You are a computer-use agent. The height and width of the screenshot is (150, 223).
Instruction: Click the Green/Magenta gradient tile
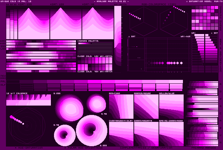click(x=146, y=134)
